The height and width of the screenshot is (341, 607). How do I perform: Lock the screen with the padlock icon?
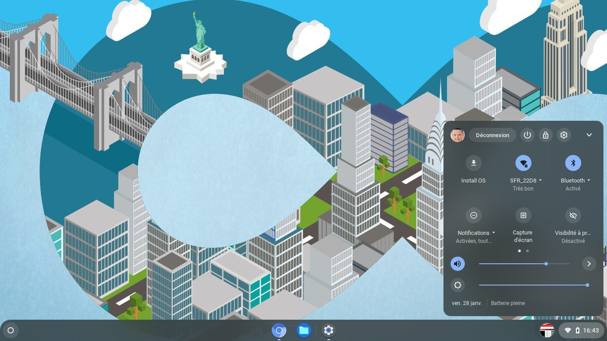(x=546, y=135)
